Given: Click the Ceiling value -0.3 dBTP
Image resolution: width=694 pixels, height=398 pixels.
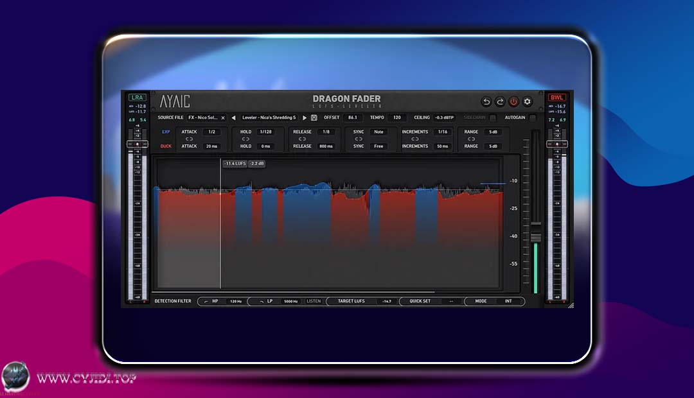Looking at the screenshot, I should pyautogui.click(x=445, y=117).
